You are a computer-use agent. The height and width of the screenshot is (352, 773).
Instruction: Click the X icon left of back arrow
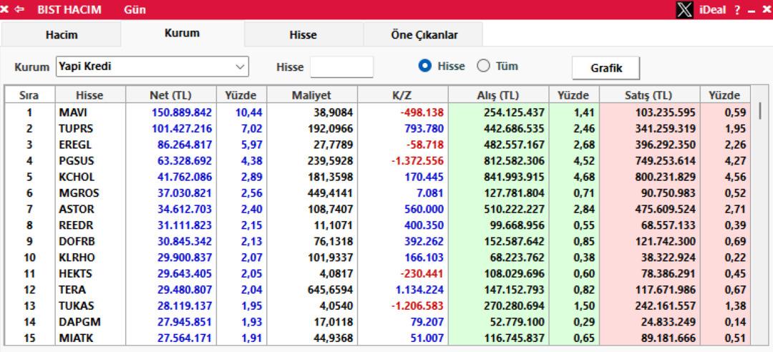5,9
